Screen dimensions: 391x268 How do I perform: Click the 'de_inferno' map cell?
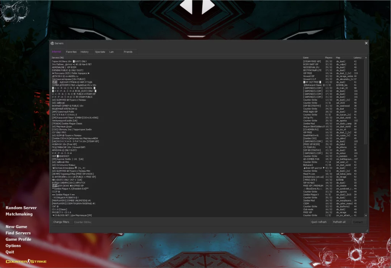click(x=341, y=147)
